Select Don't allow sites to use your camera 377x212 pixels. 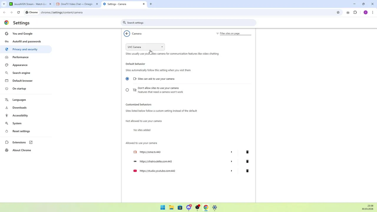[x=127, y=90]
